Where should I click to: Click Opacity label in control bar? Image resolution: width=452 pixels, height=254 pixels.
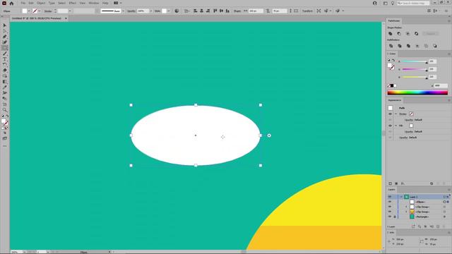pyautogui.click(x=131, y=11)
